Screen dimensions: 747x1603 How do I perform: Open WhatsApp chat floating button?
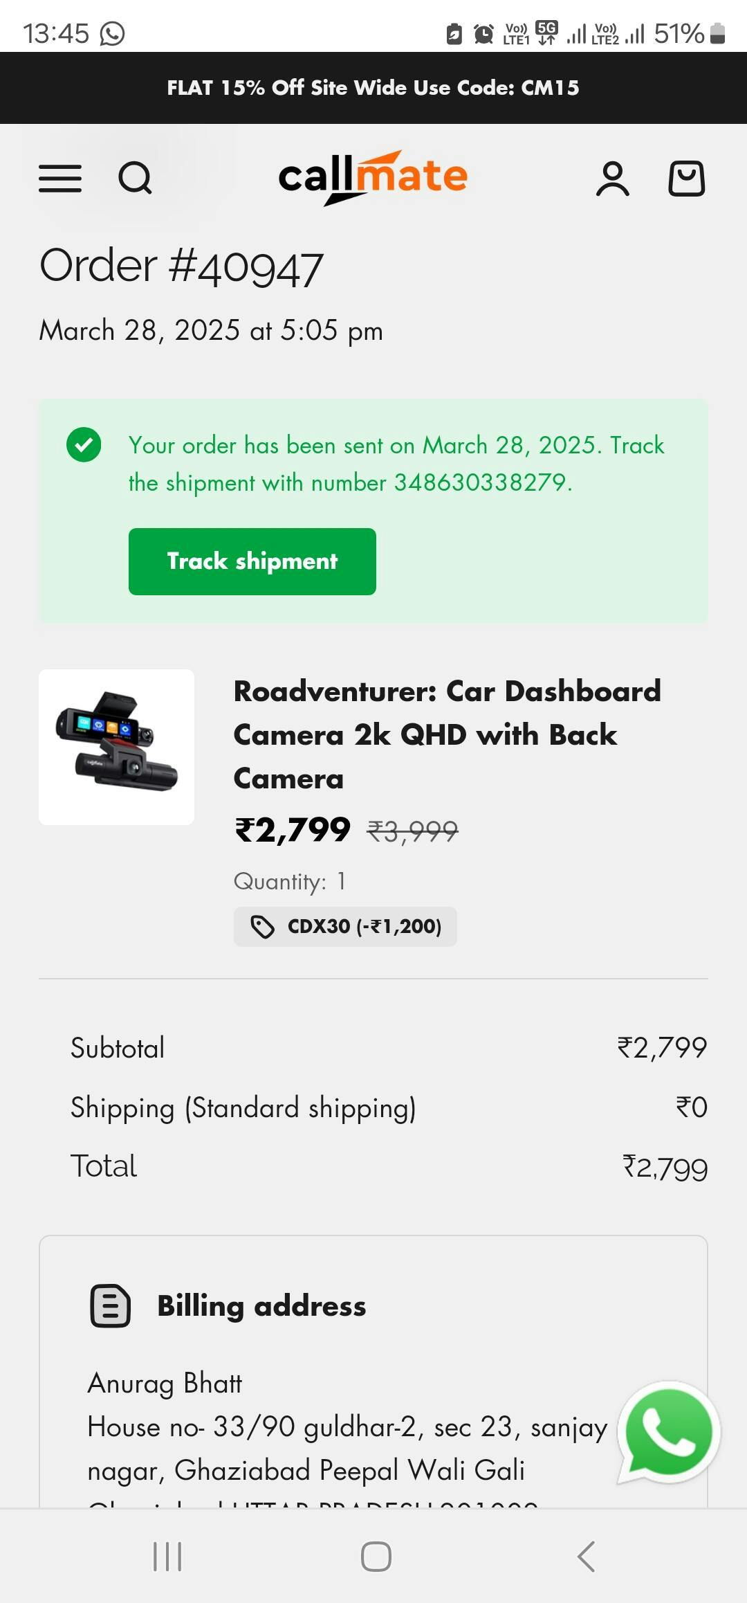(x=668, y=1433)
